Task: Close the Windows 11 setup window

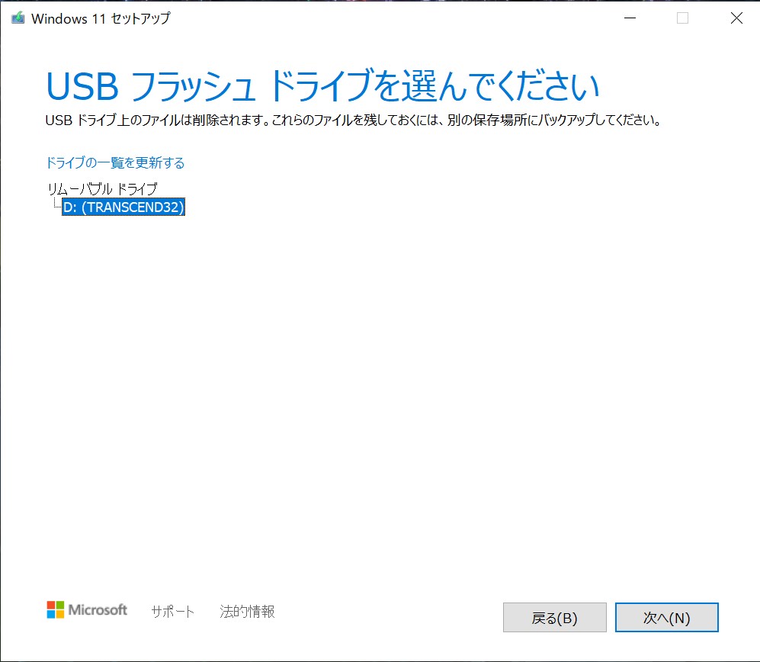Action: pyautogui.click(x=736, y=18)
